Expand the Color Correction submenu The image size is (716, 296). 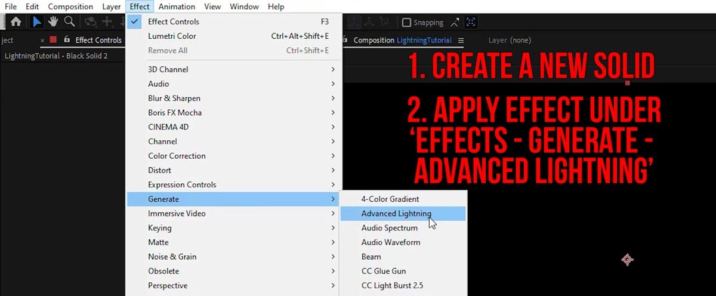[x=234, y=156]
